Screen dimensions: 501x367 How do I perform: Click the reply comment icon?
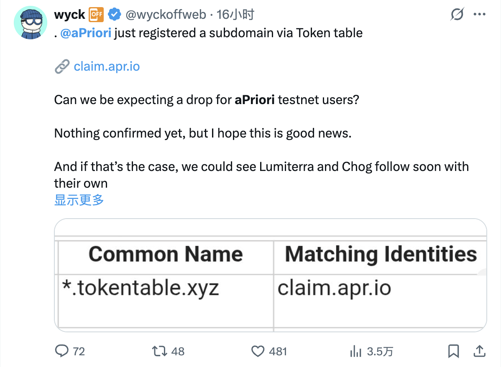click(62, 351)
